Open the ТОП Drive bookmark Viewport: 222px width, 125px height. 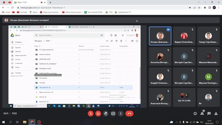coord(109,12)
